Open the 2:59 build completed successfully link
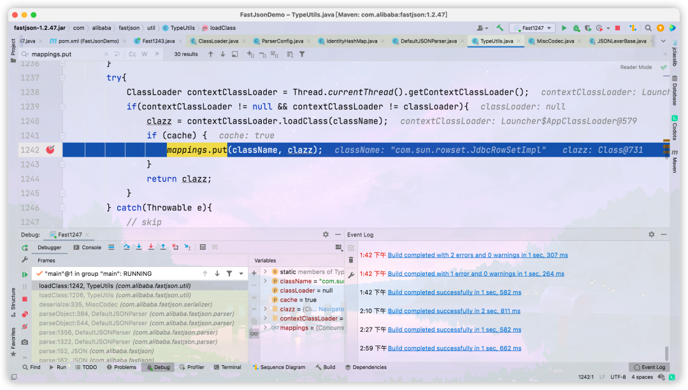This screenshot has width=688, height=390. 455,348
